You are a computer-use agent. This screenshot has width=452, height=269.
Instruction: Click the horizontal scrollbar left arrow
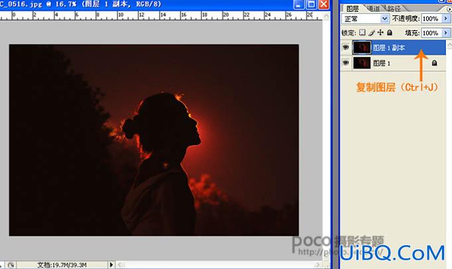(x=120, y=264)
